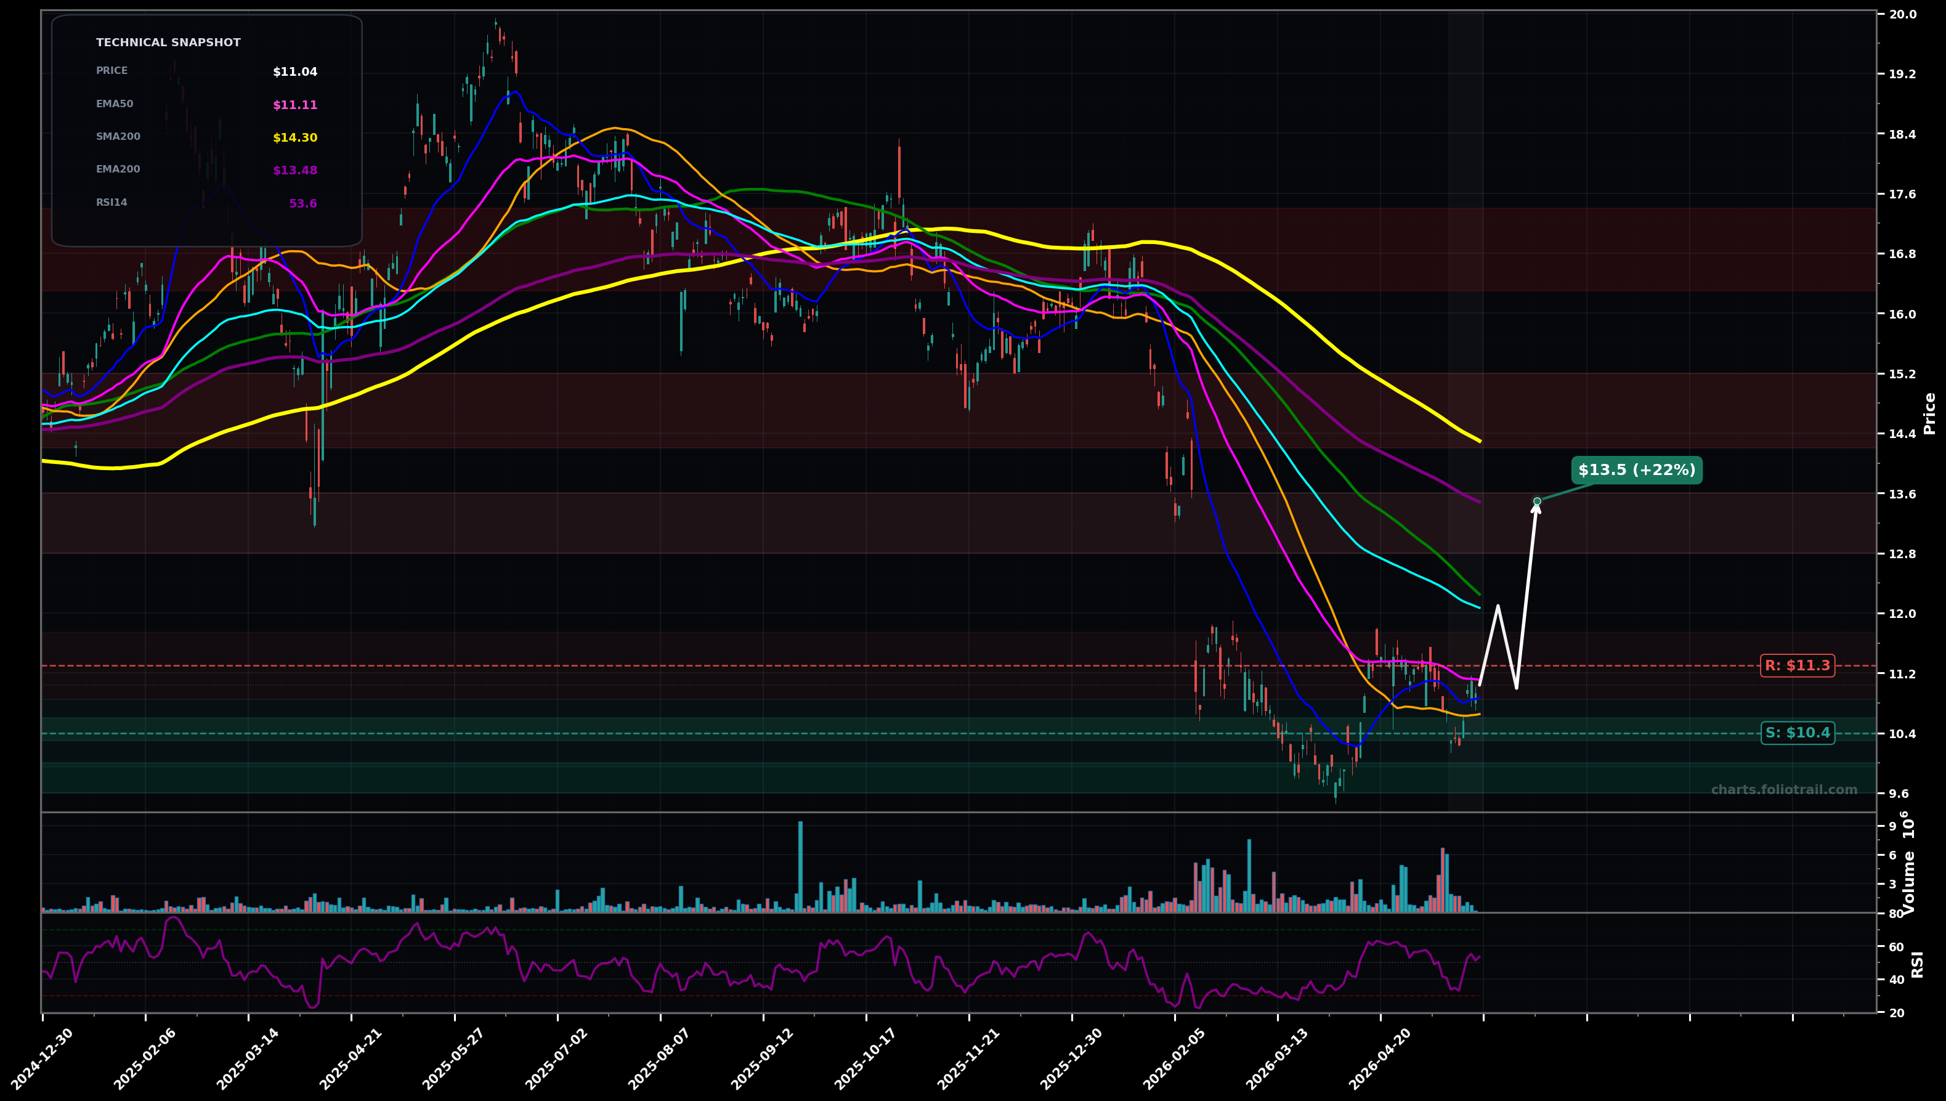Click the 2026-04-20 date axis label

pyautogui.click(x=1379, y=1058)
